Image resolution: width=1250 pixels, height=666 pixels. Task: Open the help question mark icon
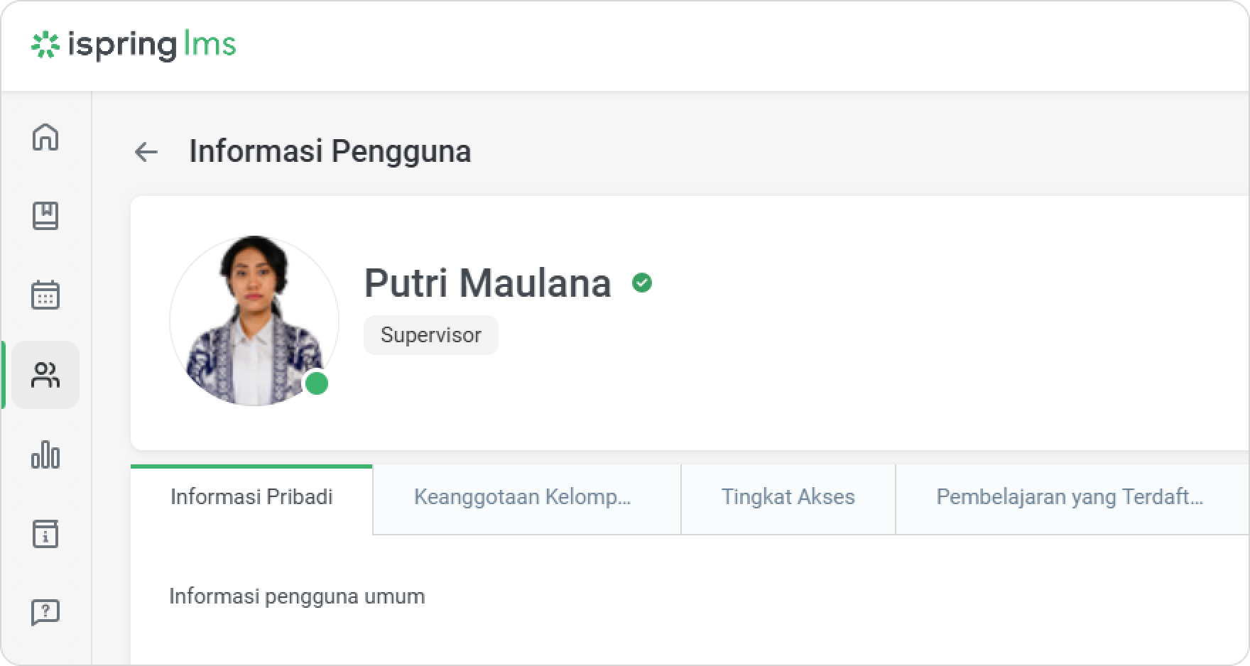tap(45, 612)
